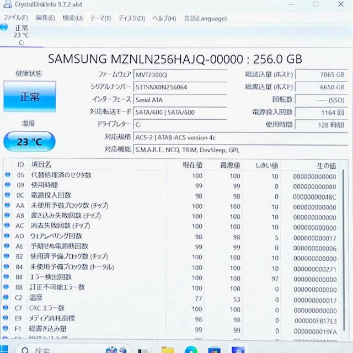Click status dot for attribute F1

point(5,328)
